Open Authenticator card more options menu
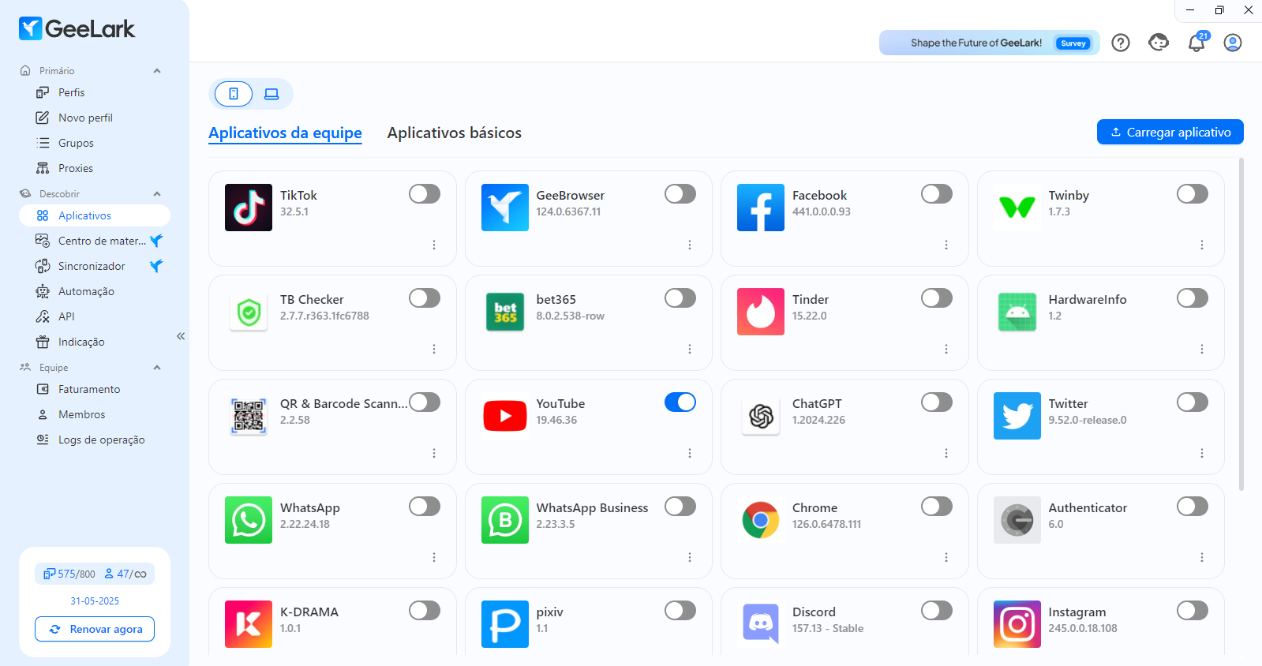Viewport: 1262px width, 666px height. (1202, 557)
